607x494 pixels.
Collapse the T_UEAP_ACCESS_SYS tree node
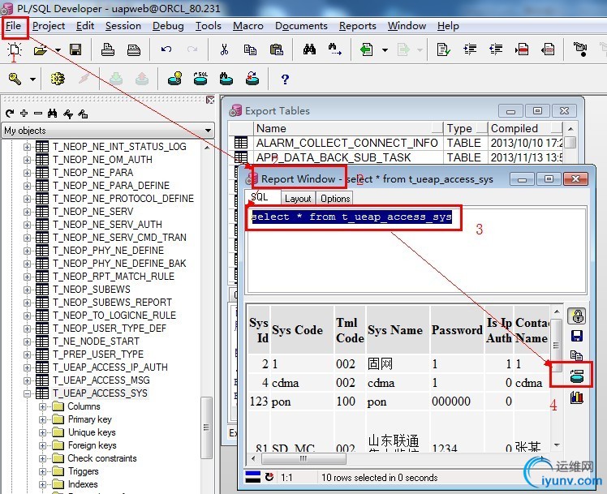point(27,393)
